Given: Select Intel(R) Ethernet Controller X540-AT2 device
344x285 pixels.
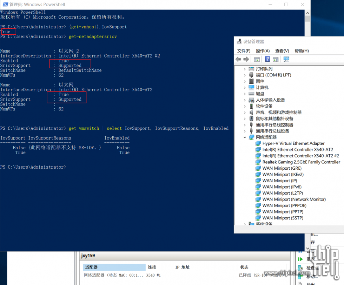Looking at the screenshot, I should click(x=298, y=150).
